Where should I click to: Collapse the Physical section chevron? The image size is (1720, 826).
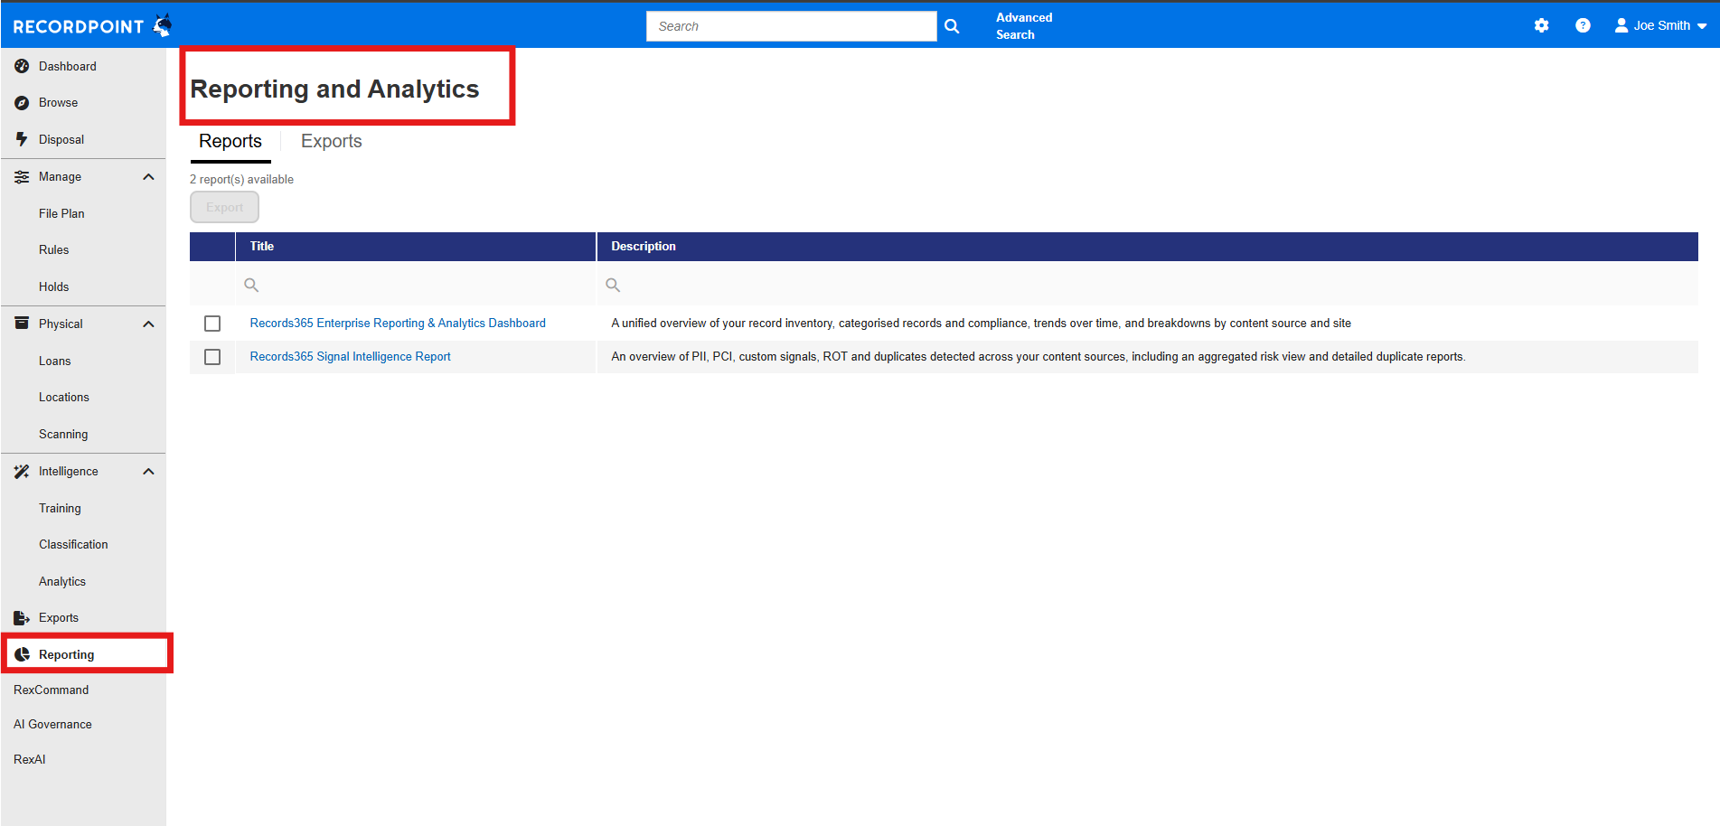tap(148, 324)
